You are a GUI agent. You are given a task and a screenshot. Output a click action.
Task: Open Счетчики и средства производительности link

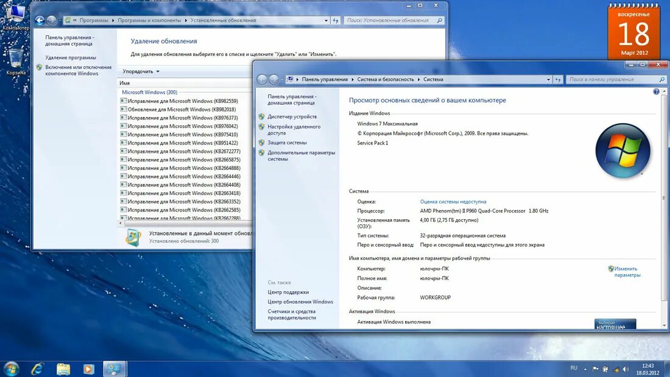pos(292,315)
